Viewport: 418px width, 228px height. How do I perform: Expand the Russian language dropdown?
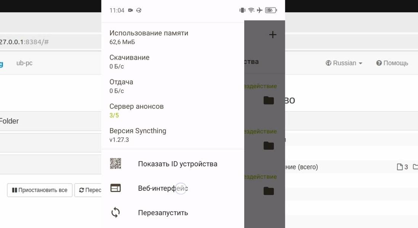[344, 63]
